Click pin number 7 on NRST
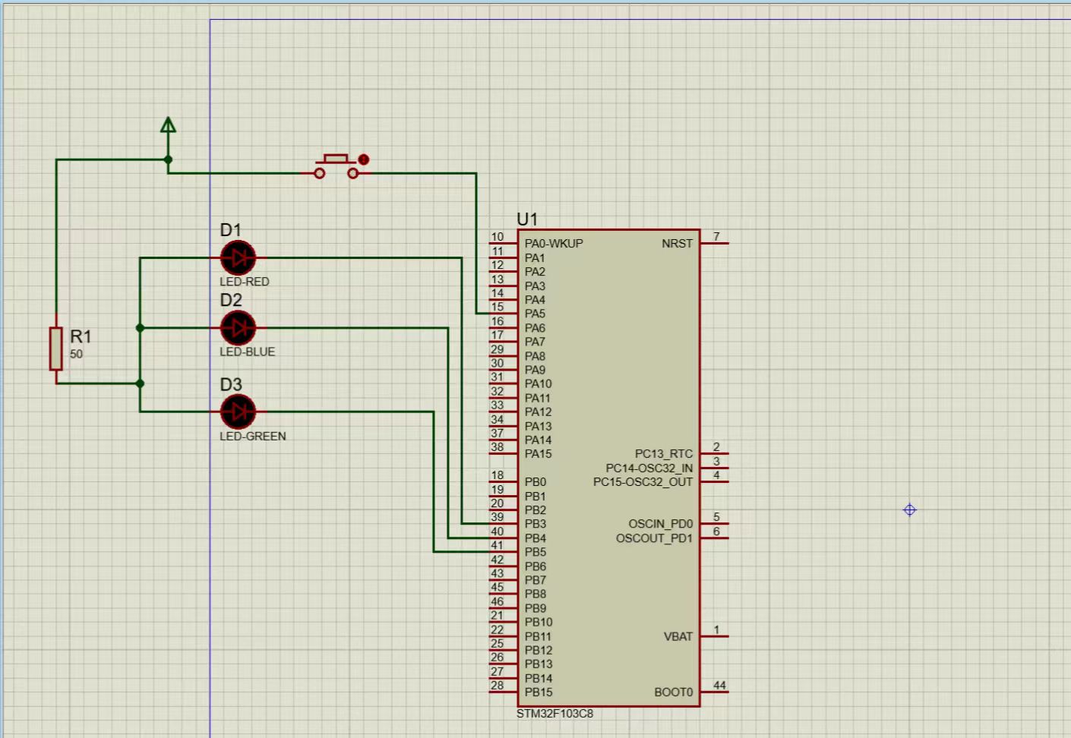This screenshot has height=738, width=1071. tap(716, 237)
